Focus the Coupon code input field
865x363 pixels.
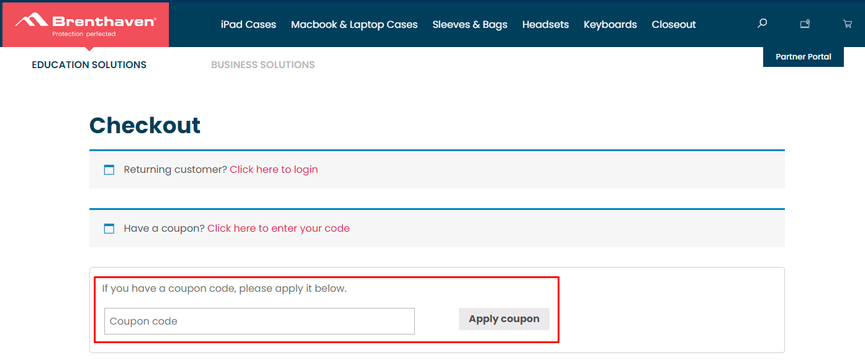point(260,321)
